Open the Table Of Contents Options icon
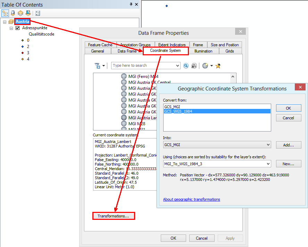 coord(37,13)
